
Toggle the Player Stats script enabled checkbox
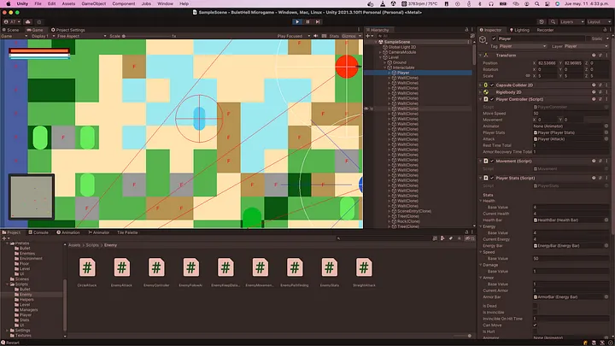(492, 178)
